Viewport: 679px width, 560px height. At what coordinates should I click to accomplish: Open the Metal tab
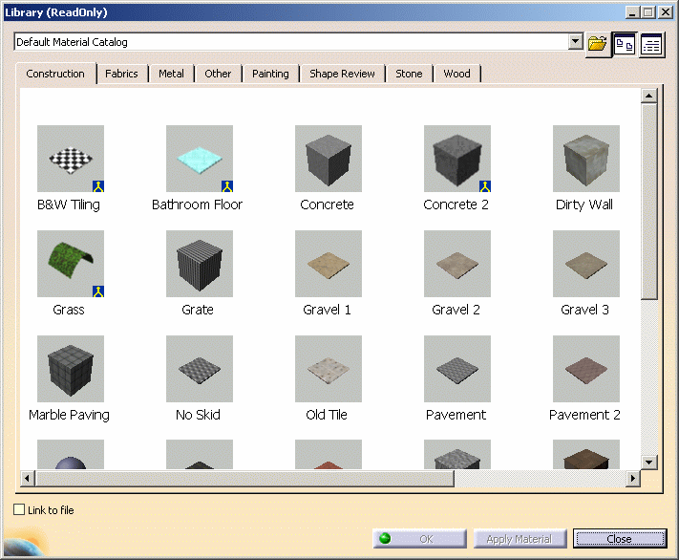click(x=172, y=74)
